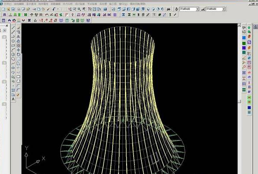
Task: Open the first menu in the menu bar
Action: coord(7,3)
